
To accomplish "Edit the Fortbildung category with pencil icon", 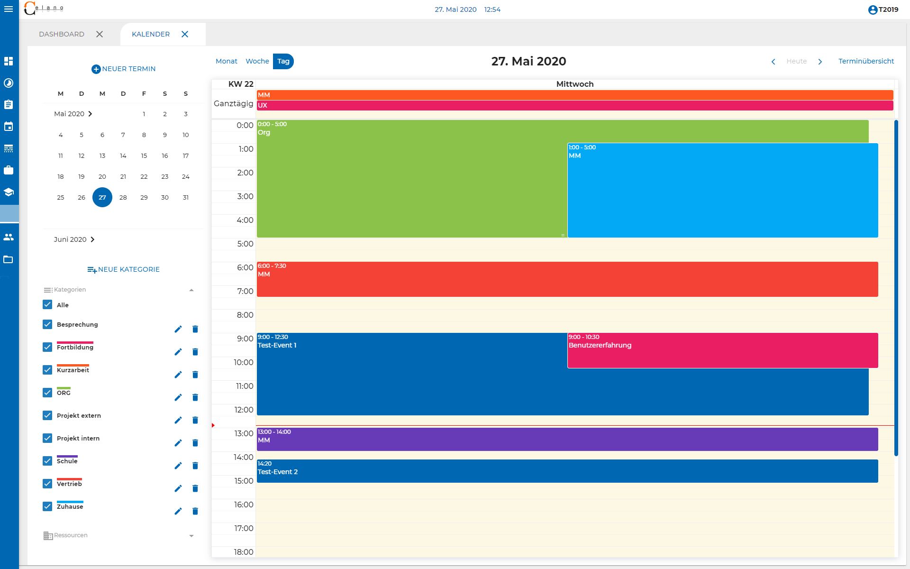I will tap(178, 352).
